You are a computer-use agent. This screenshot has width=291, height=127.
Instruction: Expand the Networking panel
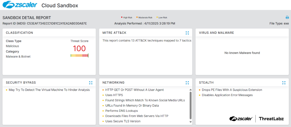[187, 83]
